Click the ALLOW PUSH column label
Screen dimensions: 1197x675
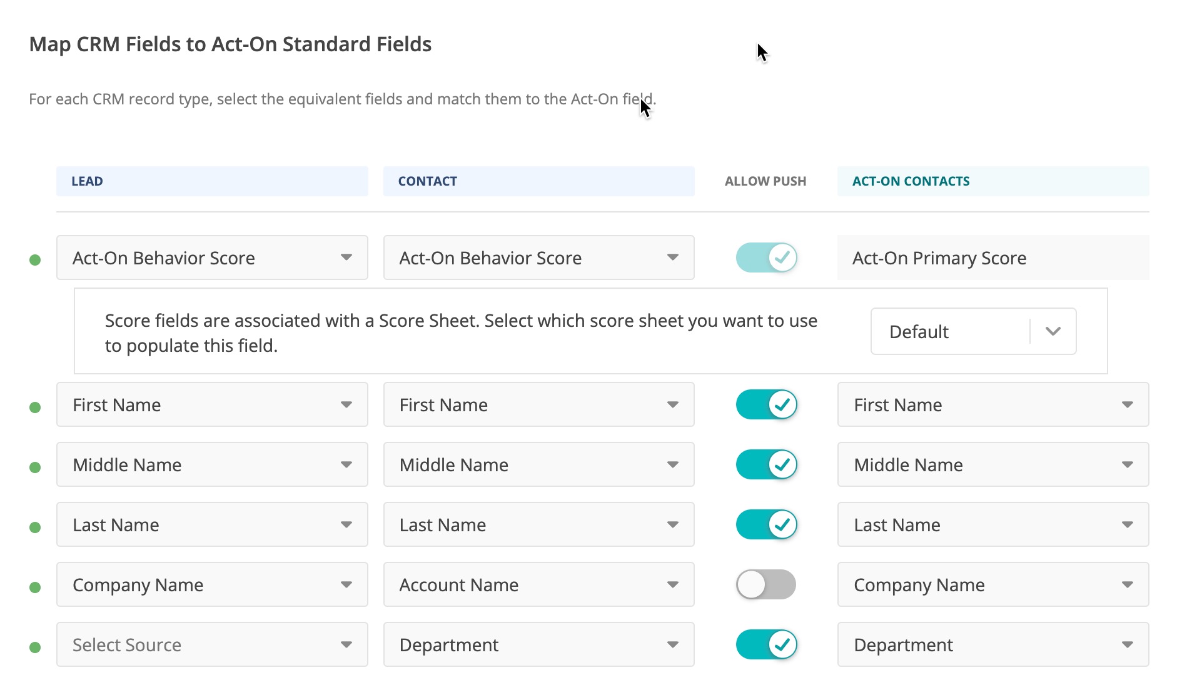point(765,181)
